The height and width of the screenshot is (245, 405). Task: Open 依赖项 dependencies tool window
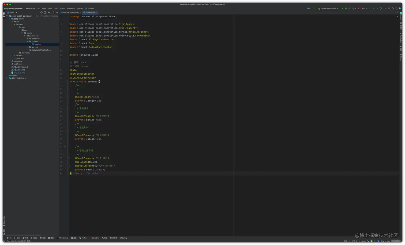114,238
